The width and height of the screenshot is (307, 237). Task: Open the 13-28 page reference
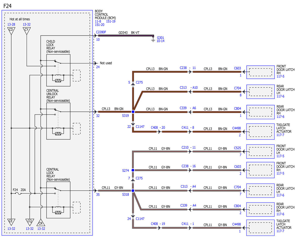coord(11,25)
